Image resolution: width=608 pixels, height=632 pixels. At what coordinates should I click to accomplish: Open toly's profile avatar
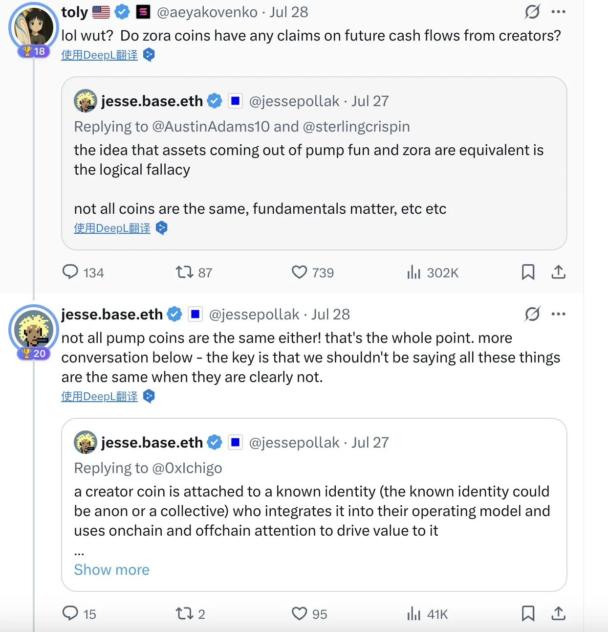(x=33, y=27)
